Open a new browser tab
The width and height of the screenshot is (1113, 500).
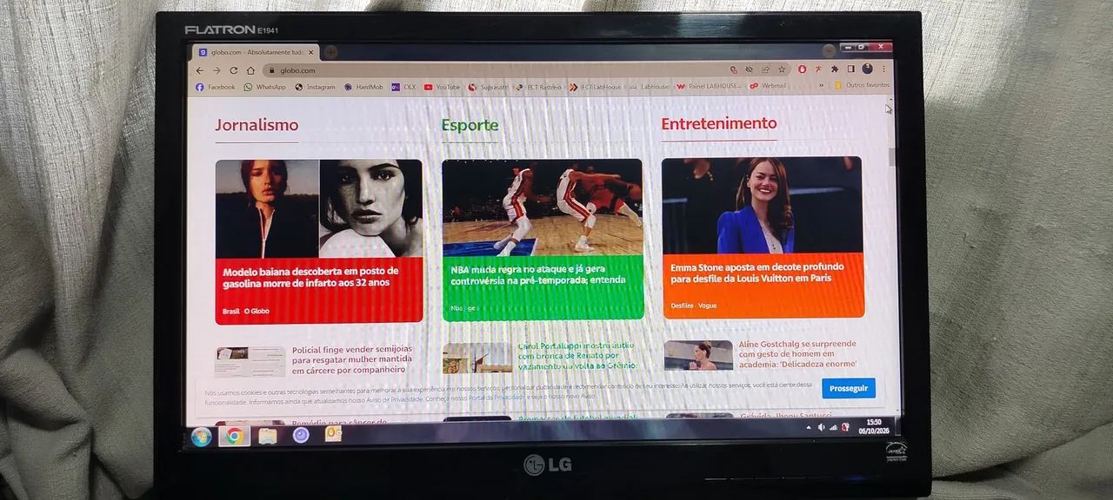(330, 52)
